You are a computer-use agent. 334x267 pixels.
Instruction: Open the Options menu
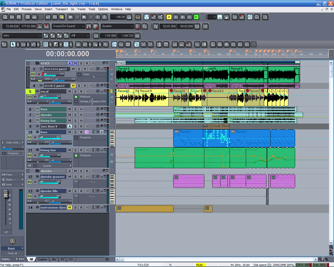103,9
